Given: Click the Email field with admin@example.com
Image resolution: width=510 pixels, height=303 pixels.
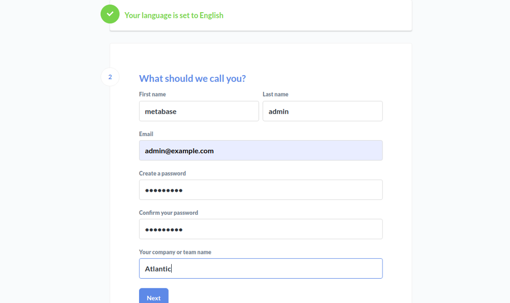Looking at the screenshot, I should pyautogui.click(x=261, y=151).
